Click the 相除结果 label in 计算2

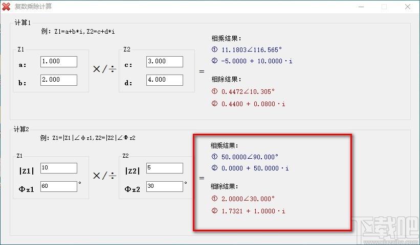224,186
